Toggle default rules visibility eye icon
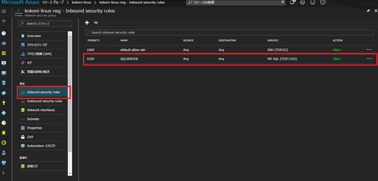The height and width of the screenshot is (181, 378). coord(96,23)
